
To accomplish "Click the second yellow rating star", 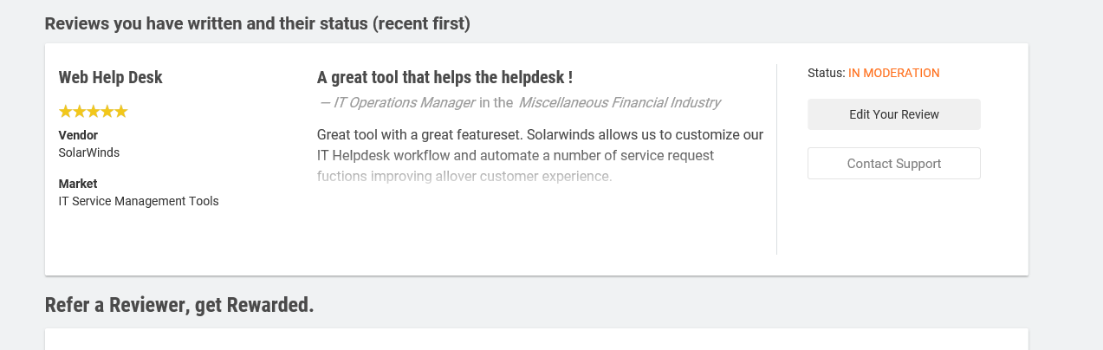I will coord(79,112).
